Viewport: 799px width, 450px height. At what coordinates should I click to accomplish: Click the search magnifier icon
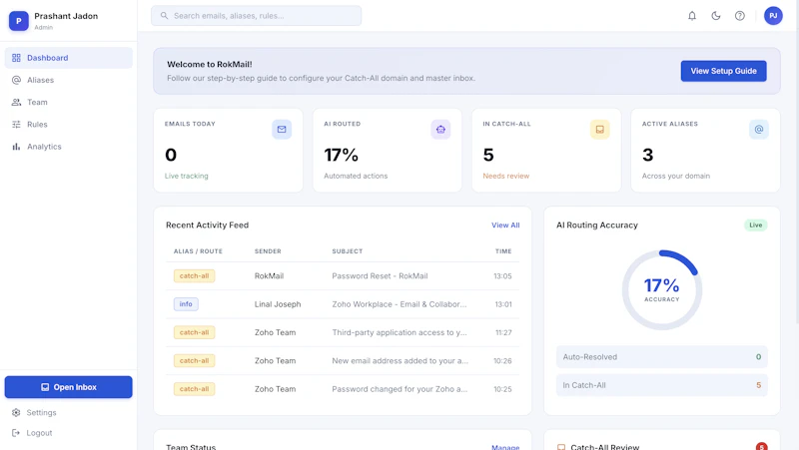pyautogui.click(x=164, y=16)
